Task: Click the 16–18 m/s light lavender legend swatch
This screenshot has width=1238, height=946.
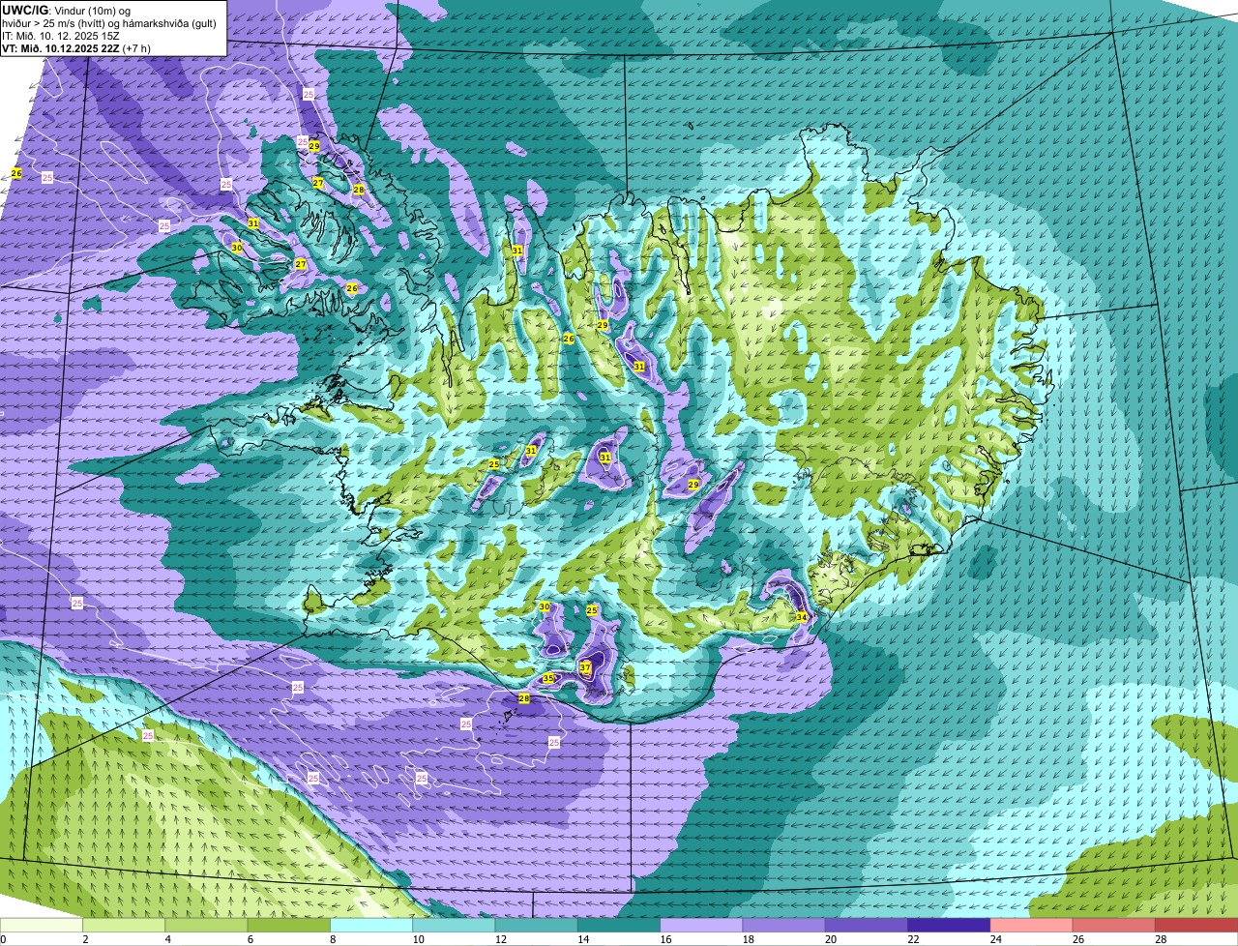Action: click(x=702, y=926)
